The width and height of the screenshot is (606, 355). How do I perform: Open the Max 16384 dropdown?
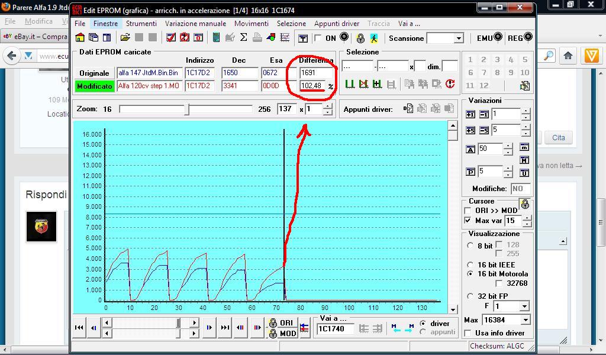point(526,320)
